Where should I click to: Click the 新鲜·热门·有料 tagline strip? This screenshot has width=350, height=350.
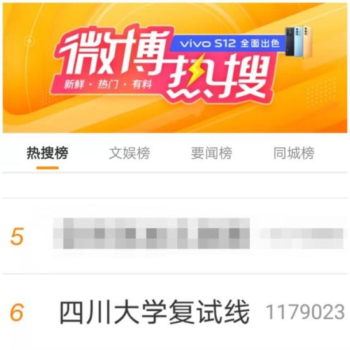108,85
